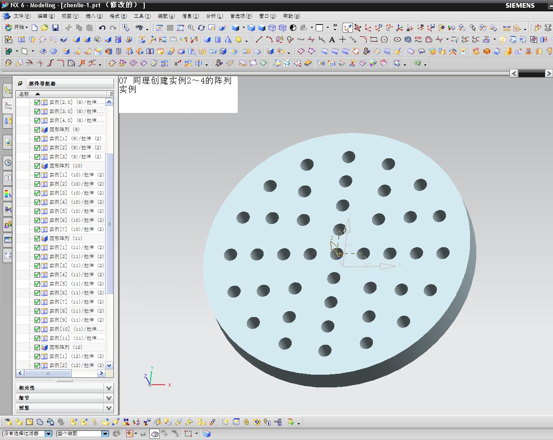The width and height of the screenshot is (553, 440).
Task: Open the 工具(T) menu
Action: point(142,16)
